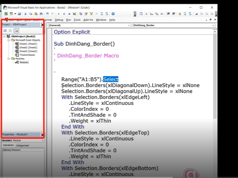Click the Sub DinhDang_Border() line
This screenshot has width=238, height=178.
point(84,44)
